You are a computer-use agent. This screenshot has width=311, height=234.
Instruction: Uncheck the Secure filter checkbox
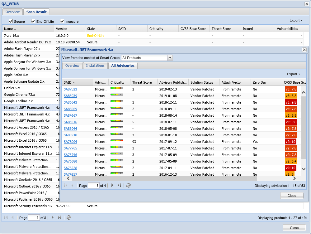click(11, 21)
